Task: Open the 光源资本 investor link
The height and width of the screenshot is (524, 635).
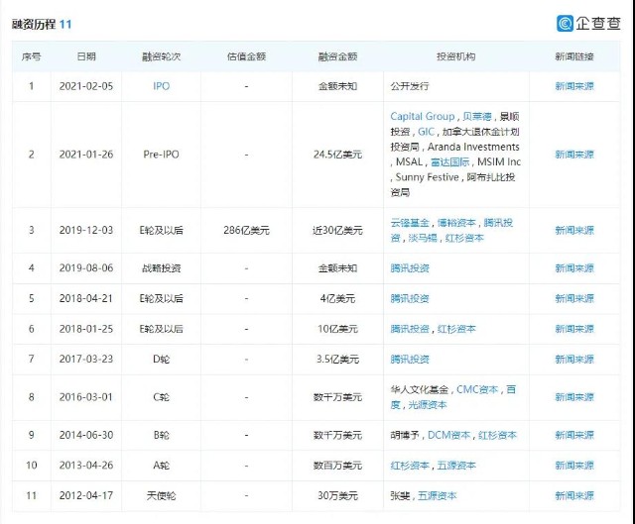Action: coord(428,405)
